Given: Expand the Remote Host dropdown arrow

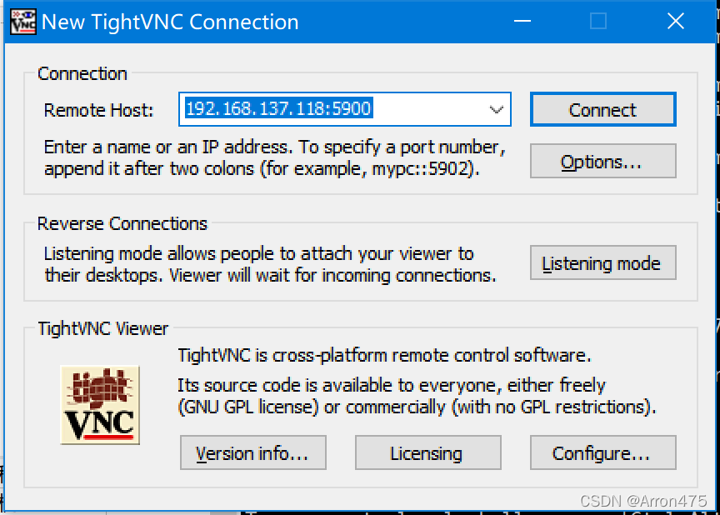Looking at the screenshot, I should tap(496, 109).
